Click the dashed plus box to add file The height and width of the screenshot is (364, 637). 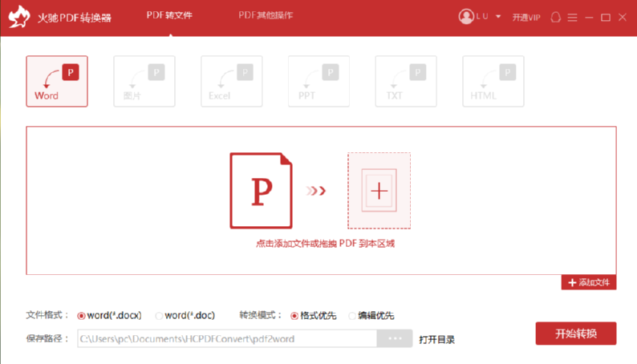(x=379, y=191)
